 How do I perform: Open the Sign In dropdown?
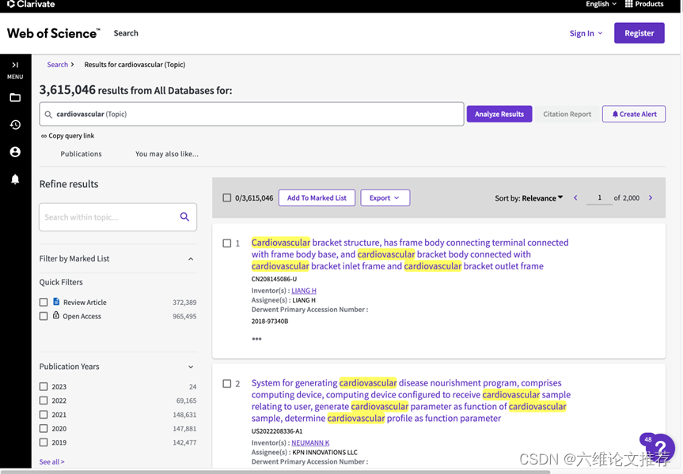586,33
